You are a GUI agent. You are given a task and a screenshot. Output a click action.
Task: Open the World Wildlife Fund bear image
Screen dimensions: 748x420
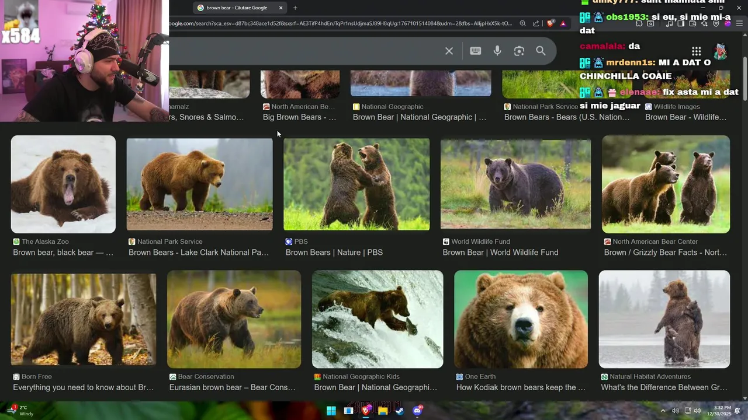pyautogui.click(x=515, y=184)
